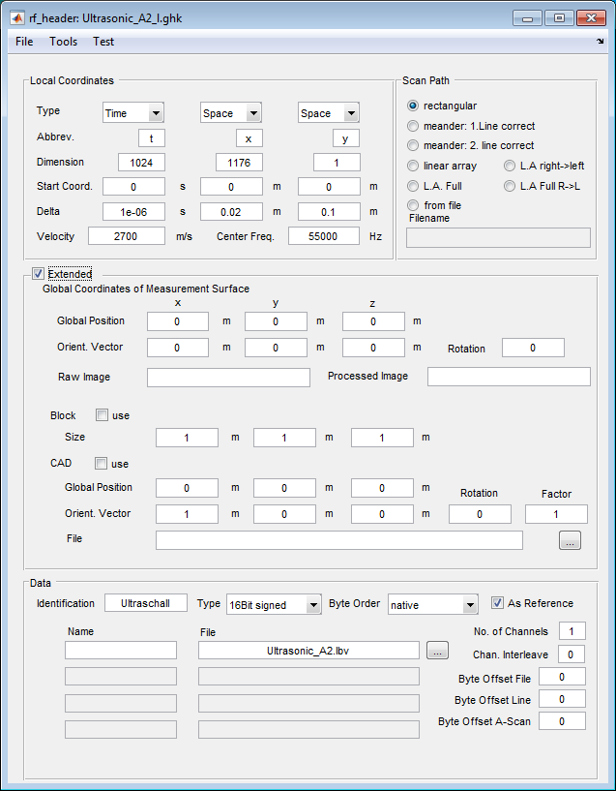Click the Raw Image field

point(228,378)
